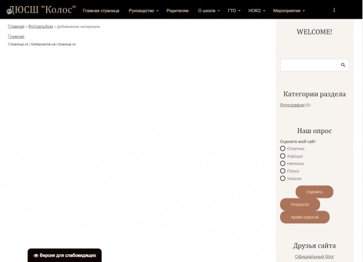Click the WELCOME! sidebar heading
Screen dimensions: 363x262
315,32
